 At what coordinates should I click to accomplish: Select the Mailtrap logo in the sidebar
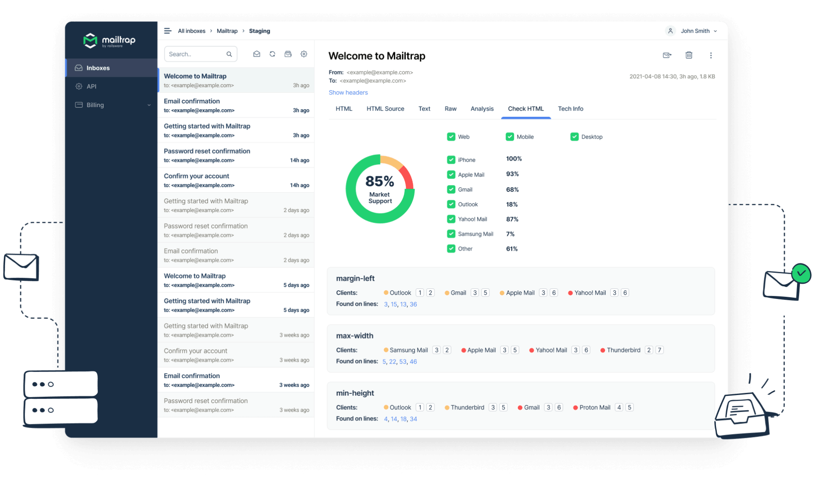click(109, 41)
